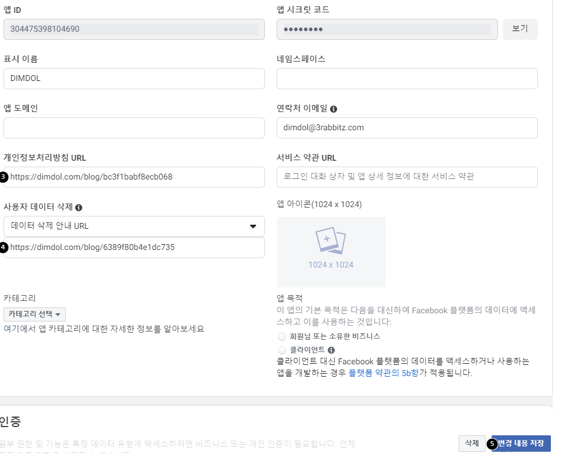
Task: Edit the display name field DIMDOL
Action: [x=134, y=79]
